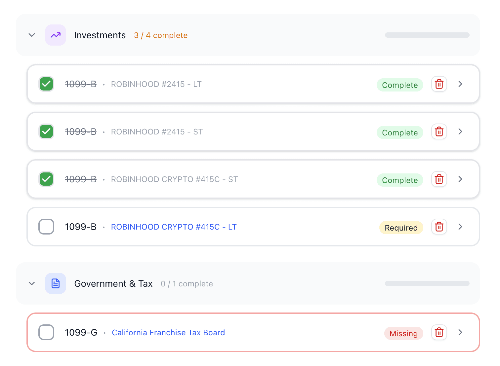500x366 pixels.
Task: Delete the ROBINHOOD #2415 - LT document
Action: pyautogui.click(x=439, y=84)
